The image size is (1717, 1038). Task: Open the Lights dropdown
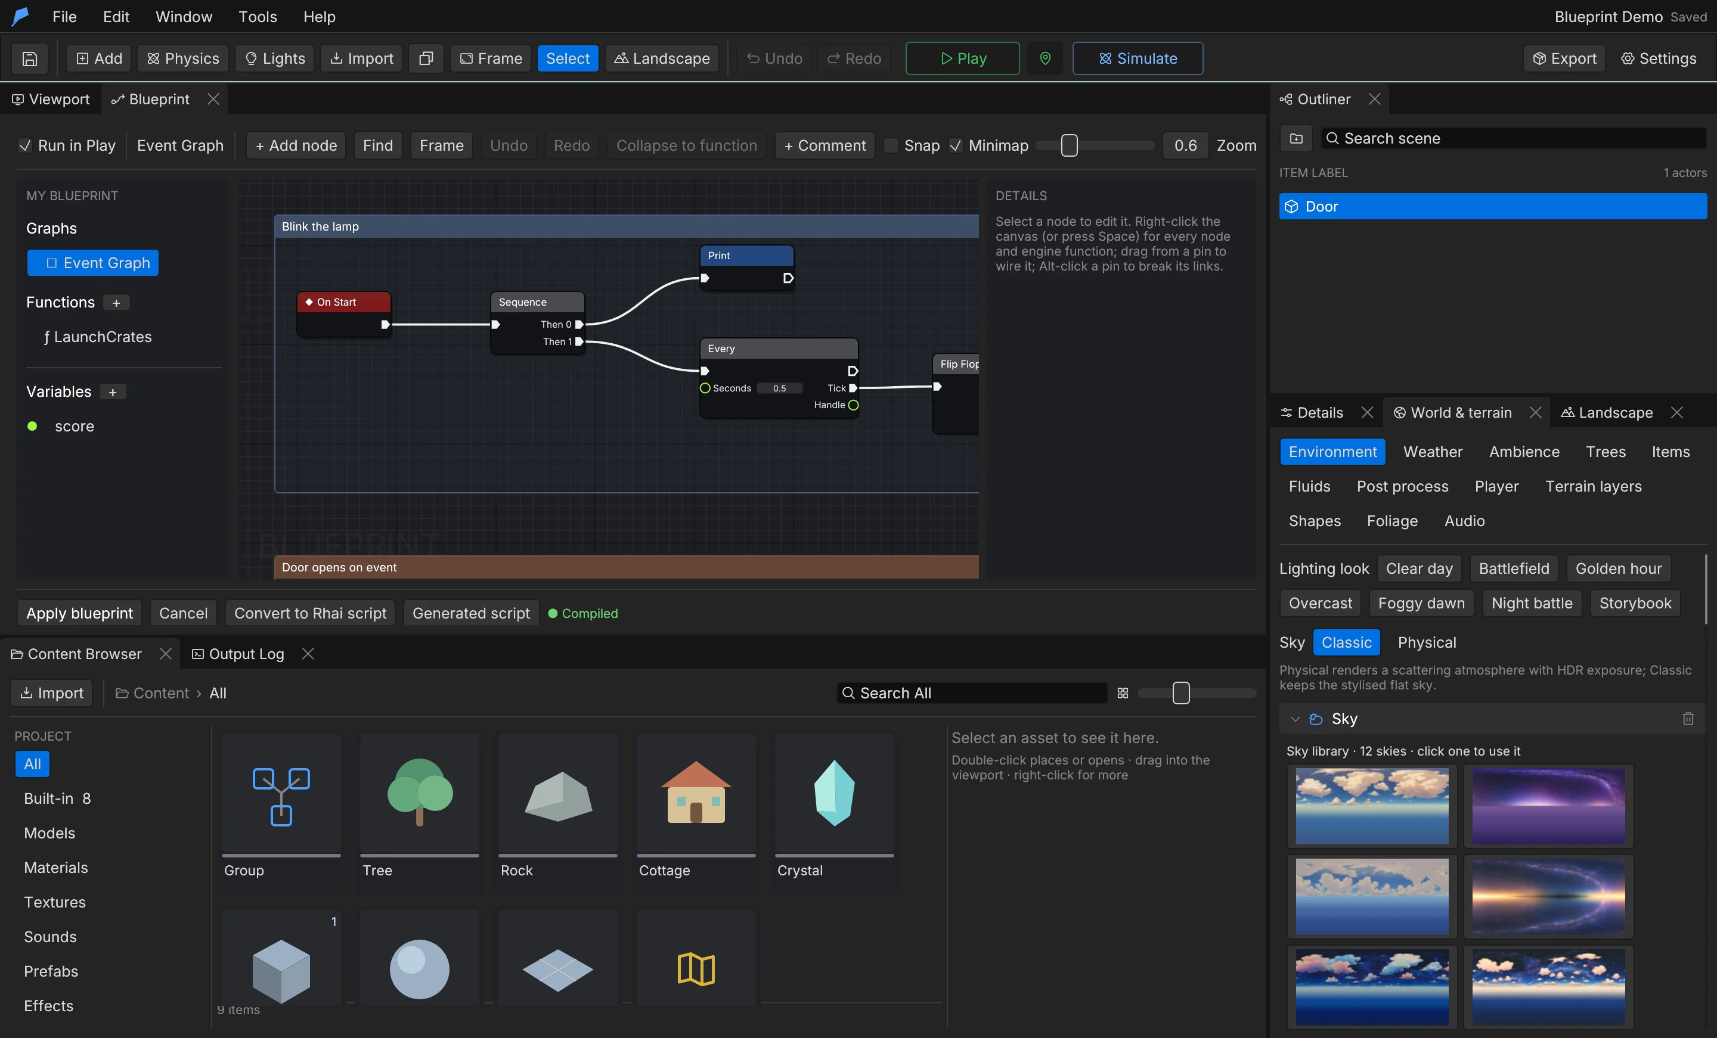[x=275, y=58]
